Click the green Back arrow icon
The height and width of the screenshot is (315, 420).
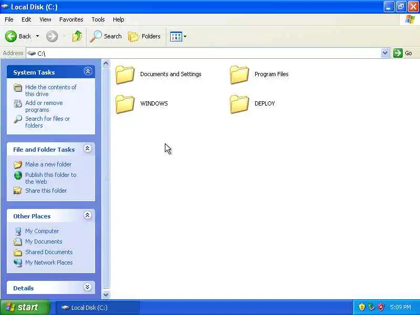[x=11, y=36]
